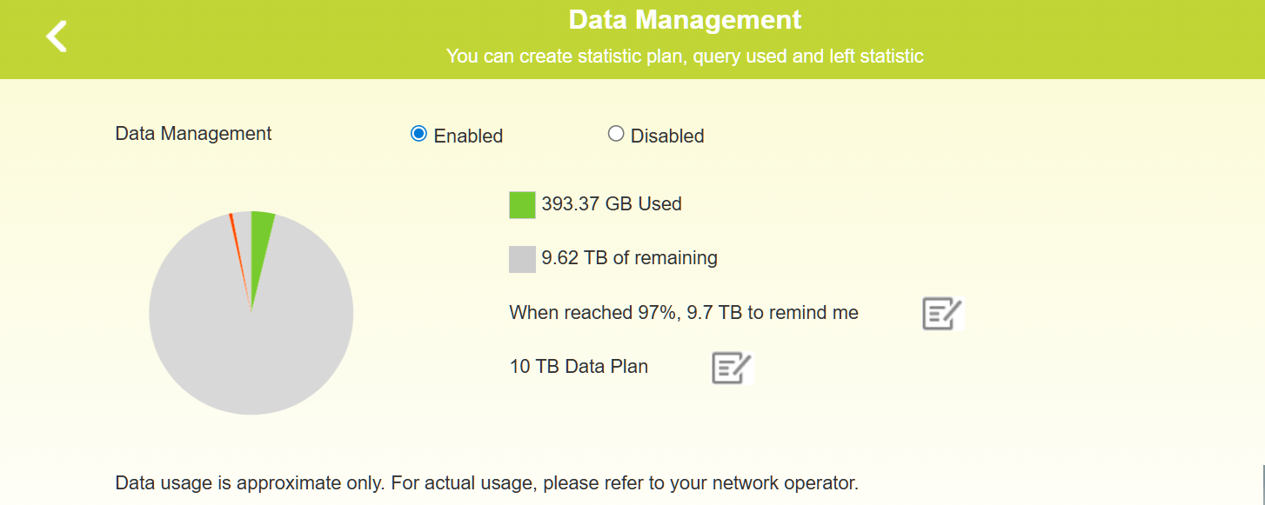Screen dimensions: 1265x505
Task: Edit the usage reminder threshold
Action: [x=942, y=314]
